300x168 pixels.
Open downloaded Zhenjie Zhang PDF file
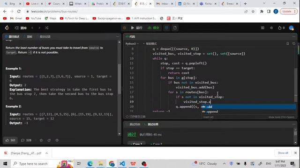click(x=23, y=153)
